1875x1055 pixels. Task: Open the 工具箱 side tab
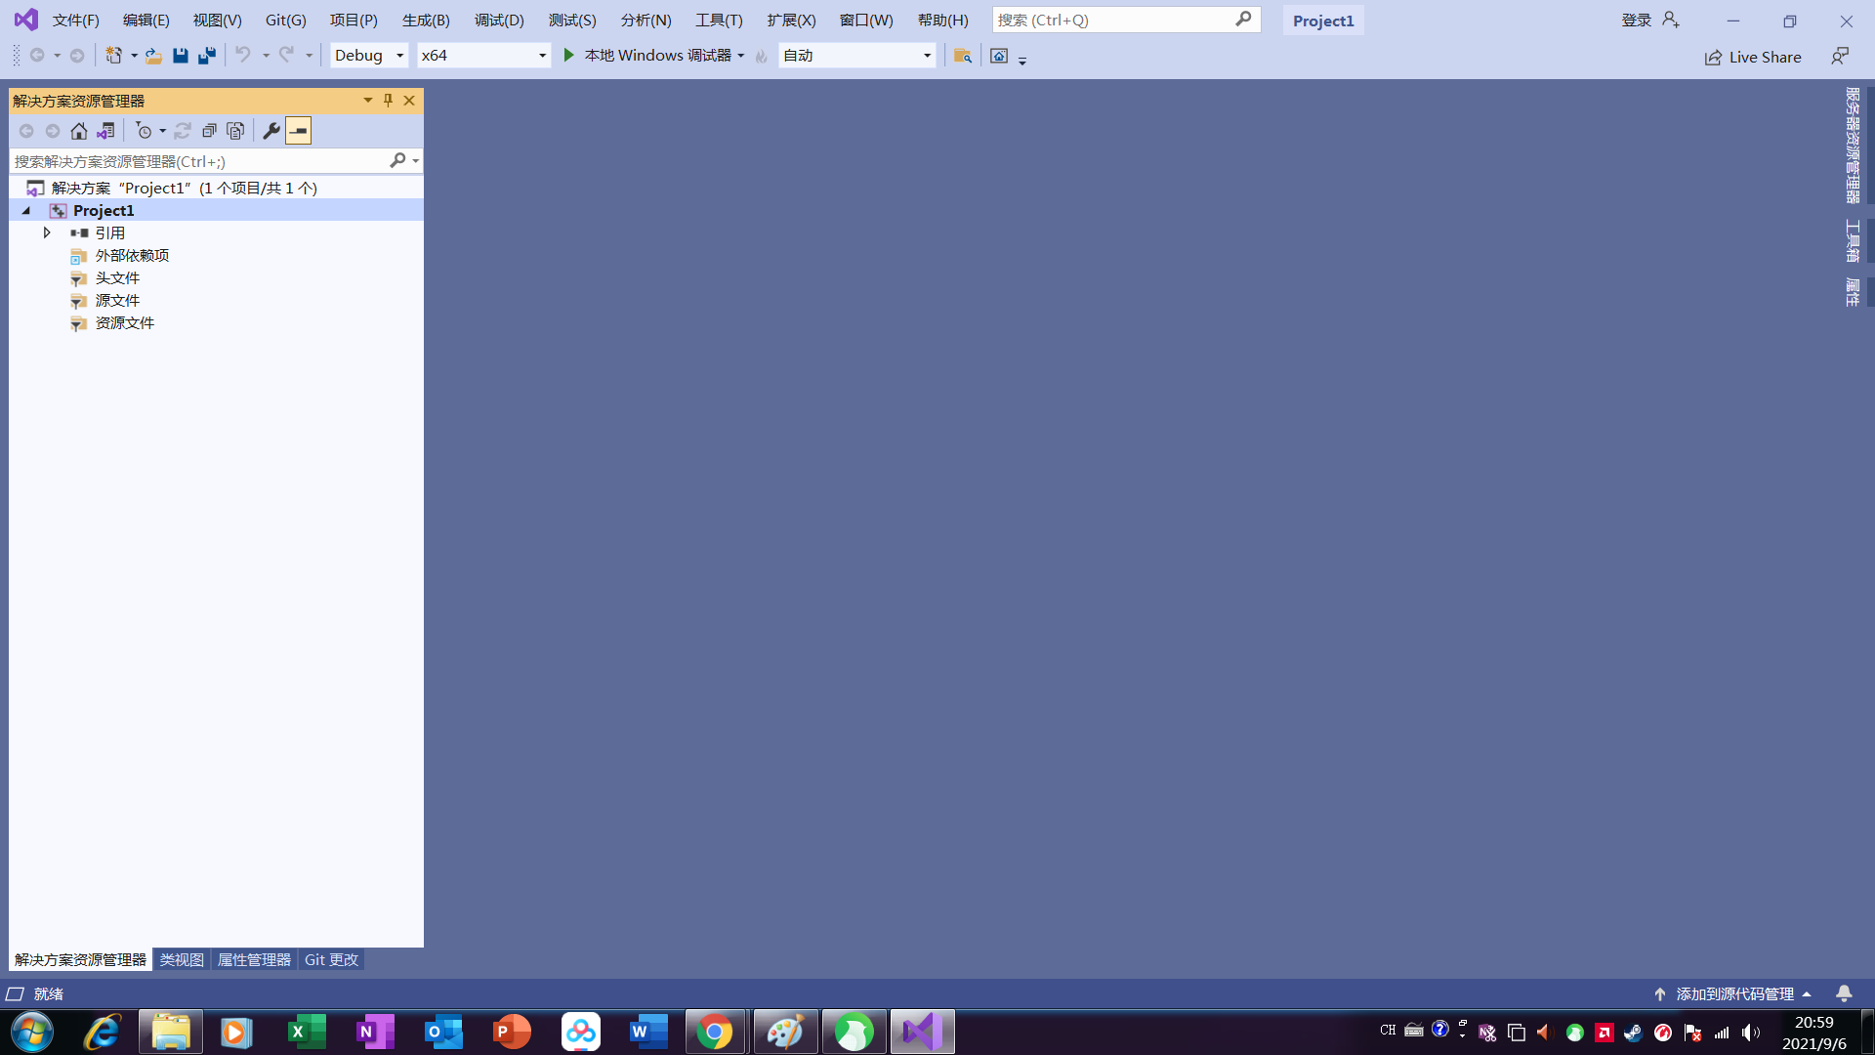1853,240
